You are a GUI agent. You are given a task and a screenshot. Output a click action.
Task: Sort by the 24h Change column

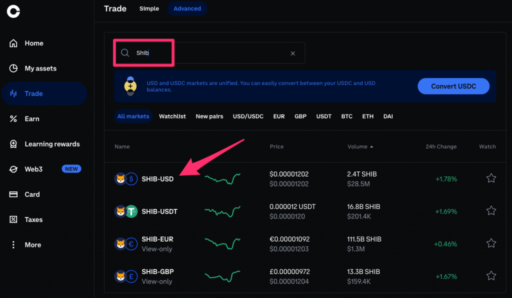pyautogui.click(x=441, y=146)
